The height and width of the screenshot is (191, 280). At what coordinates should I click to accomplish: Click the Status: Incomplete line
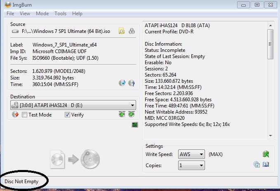point(165,50)
